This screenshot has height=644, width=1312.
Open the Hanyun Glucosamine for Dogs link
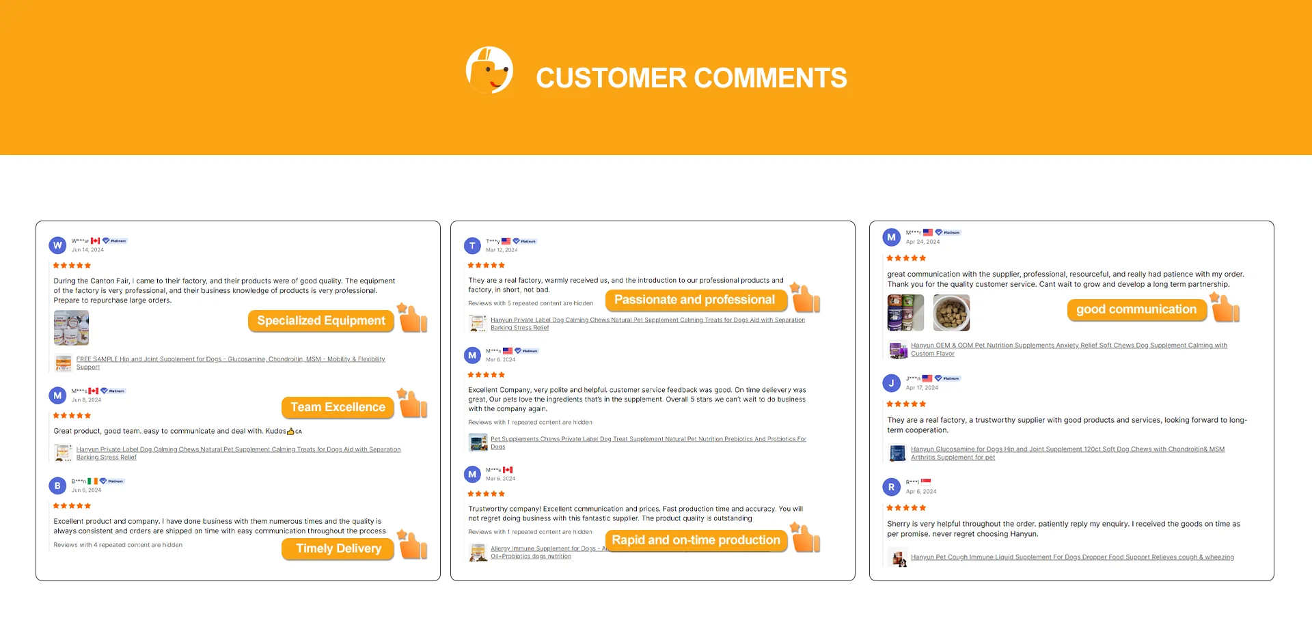point(1067,449)
